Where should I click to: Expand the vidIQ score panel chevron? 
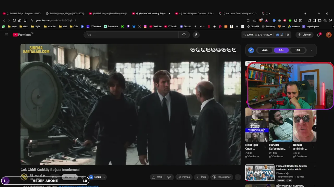click(311, 50)
